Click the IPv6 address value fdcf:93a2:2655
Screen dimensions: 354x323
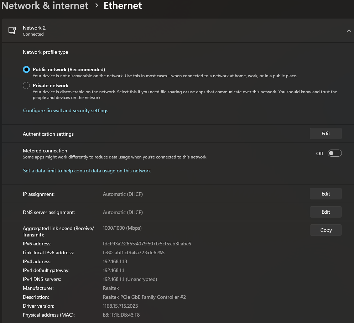pos(147,244)
